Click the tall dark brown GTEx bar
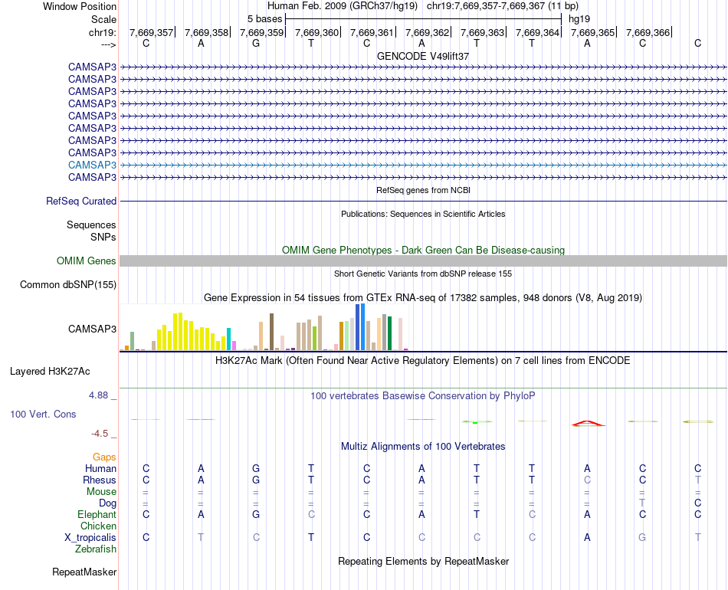 [x=271, y=332]
